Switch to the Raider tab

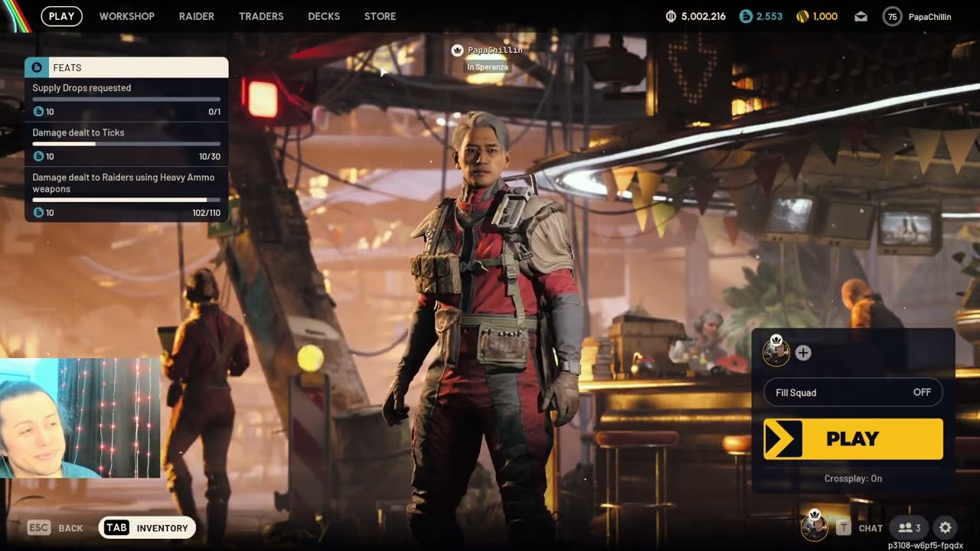[x=197, y=16]
